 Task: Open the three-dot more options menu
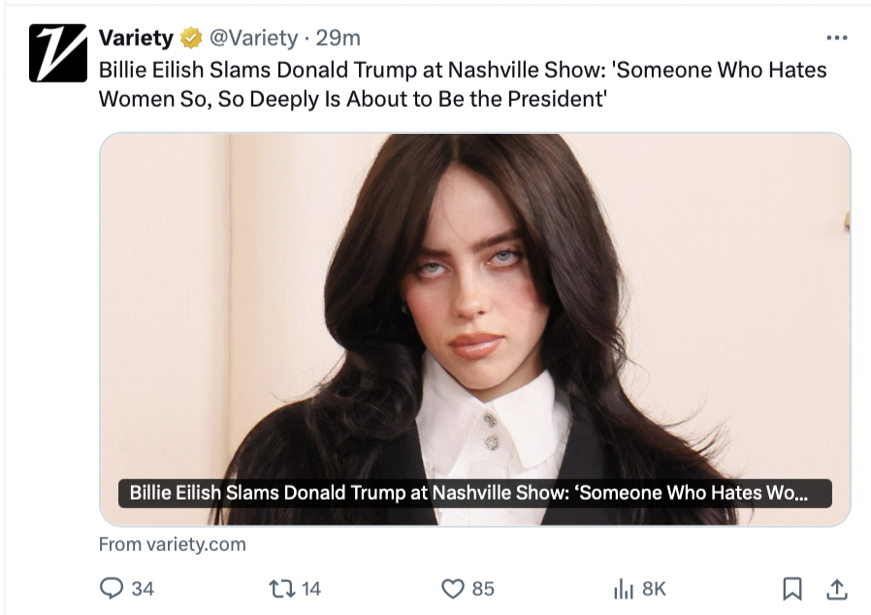coord(835,38)
